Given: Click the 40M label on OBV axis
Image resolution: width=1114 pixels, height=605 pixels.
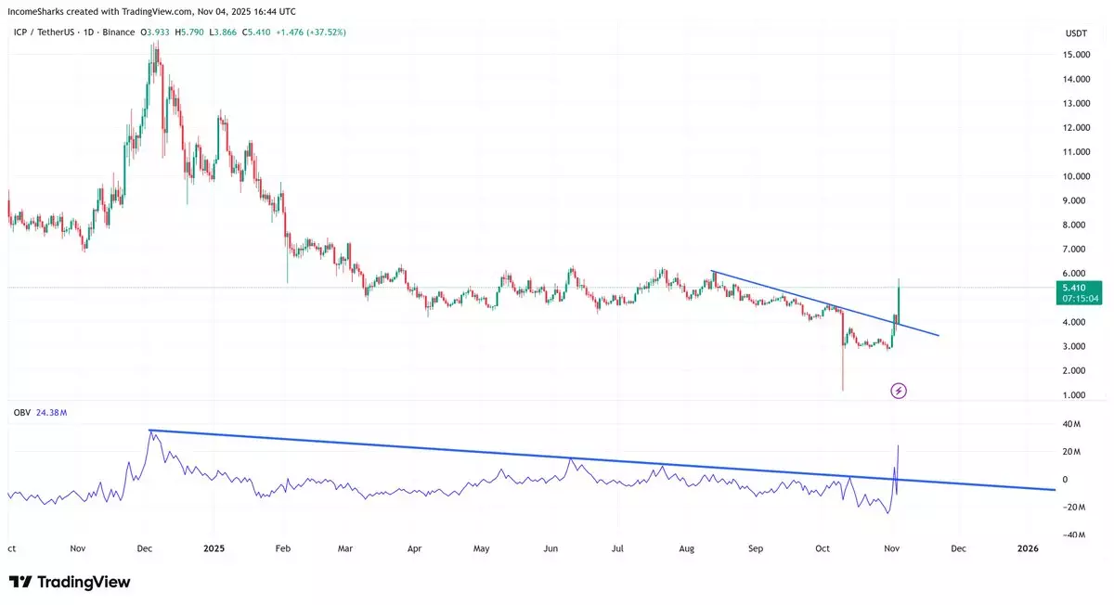Looking at the screenshot, I should point(1072,424).
